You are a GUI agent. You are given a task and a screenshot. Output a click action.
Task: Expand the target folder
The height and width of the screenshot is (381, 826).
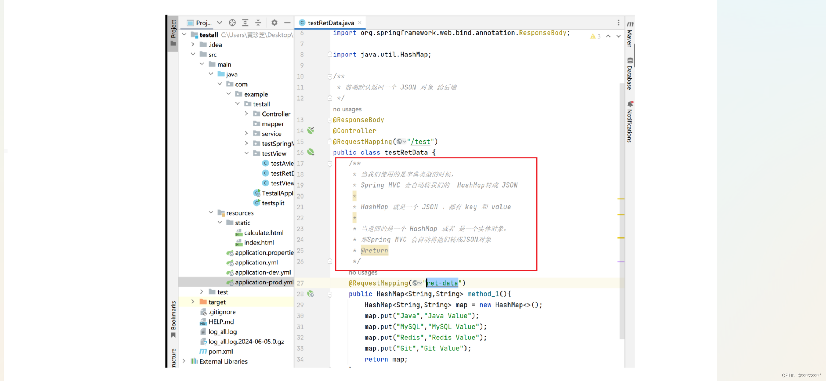[x=193, y=302]
